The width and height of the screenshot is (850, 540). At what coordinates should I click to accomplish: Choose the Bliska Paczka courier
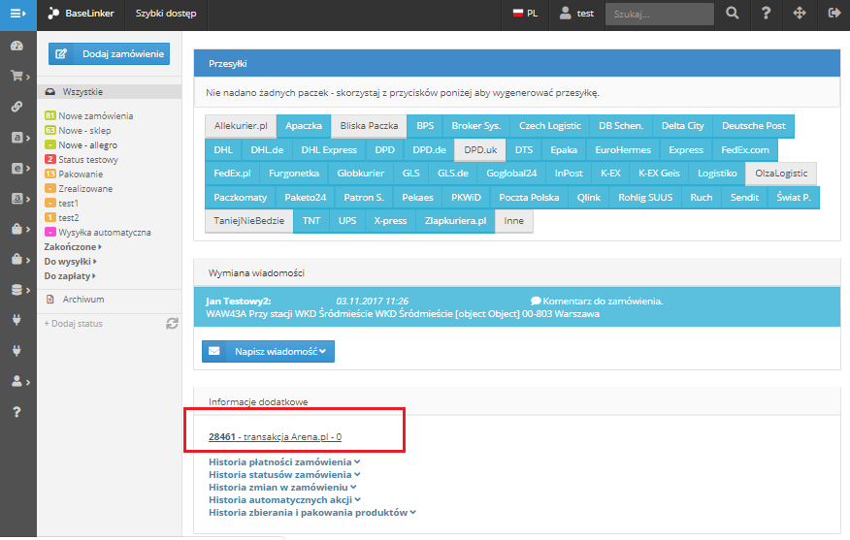(x=369, y=126)
